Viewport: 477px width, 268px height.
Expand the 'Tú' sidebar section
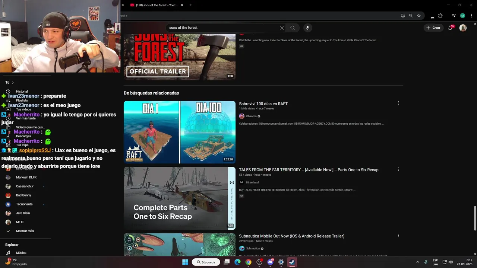[x=10, y=83]
